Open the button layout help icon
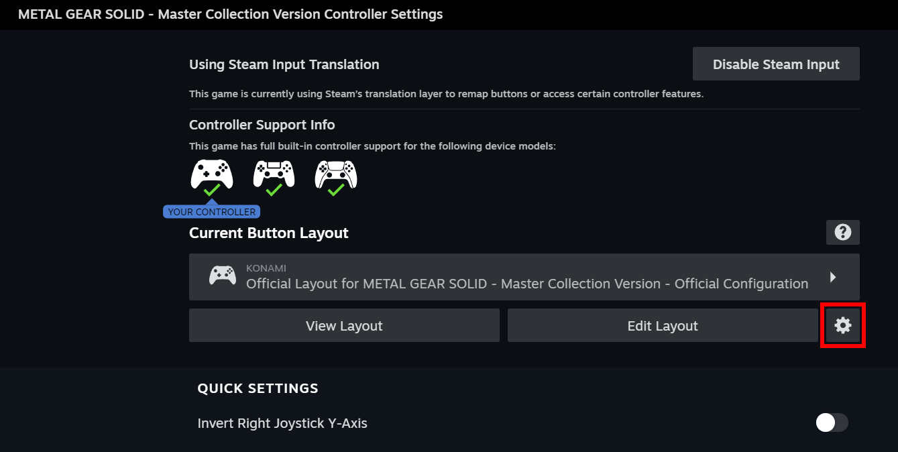The image size is (898, 452). [842, 232]
